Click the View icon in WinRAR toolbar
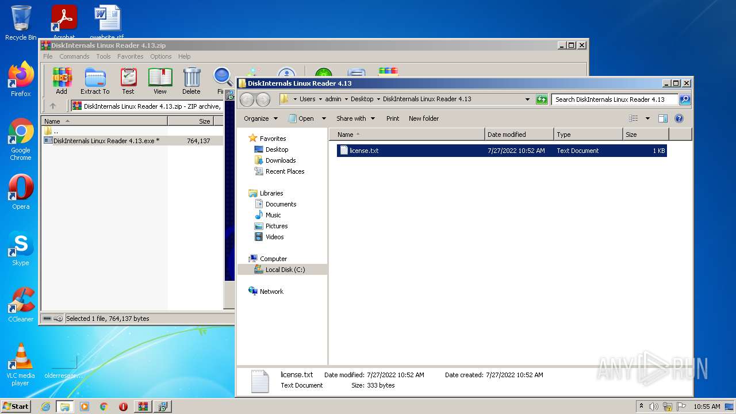Image resolution: width=736 pixels, height=414 pixels. (x=160, y=80)
